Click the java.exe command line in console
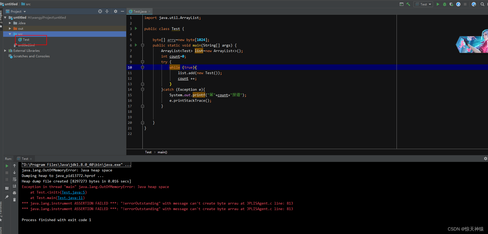The height and width of the screenshot is (234, 488). 76,165
